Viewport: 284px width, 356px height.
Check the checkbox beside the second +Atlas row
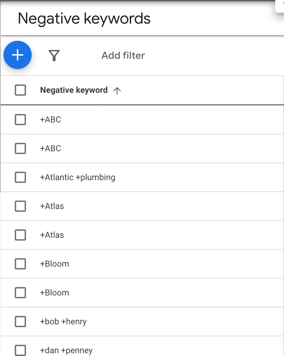click(x=20, y=235)
